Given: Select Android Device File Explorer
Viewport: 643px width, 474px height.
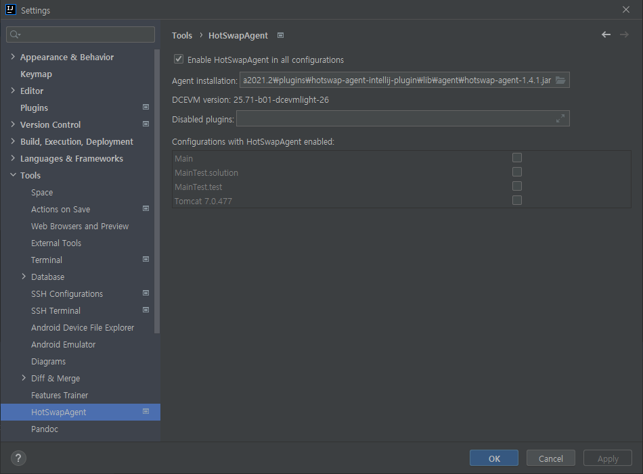Looking at the screenshot, I should [x=83, y=328].
